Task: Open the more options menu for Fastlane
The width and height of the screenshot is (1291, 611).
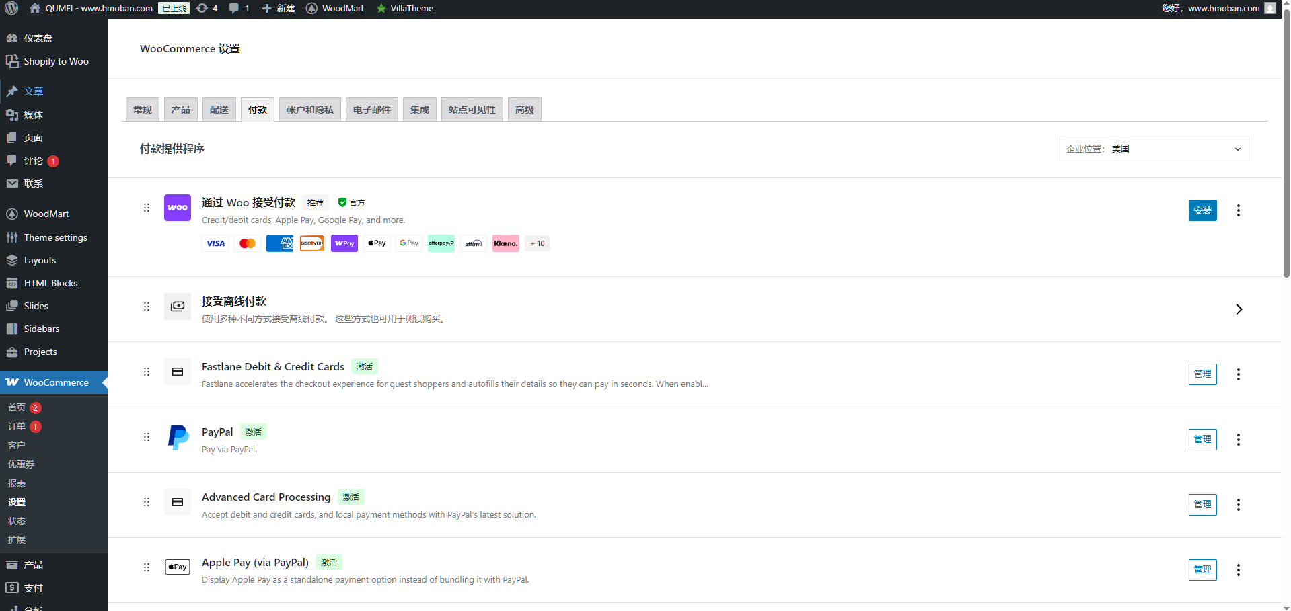Action: [1239, 374]
